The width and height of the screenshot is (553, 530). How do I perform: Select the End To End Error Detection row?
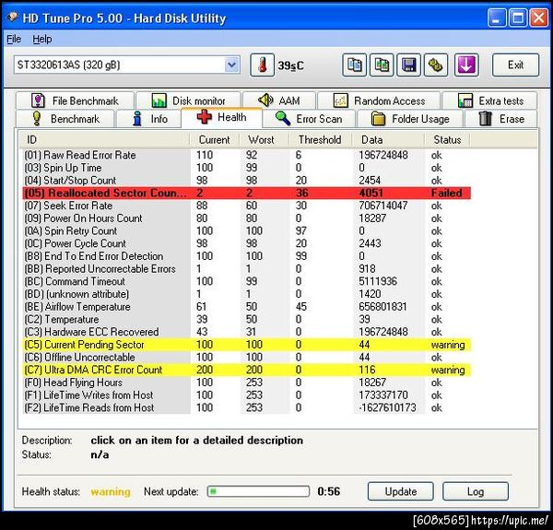246,256
